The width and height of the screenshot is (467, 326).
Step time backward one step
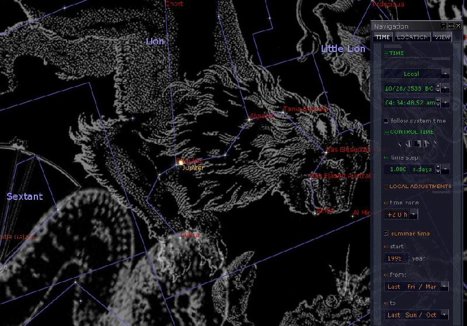tap(408, 144)
